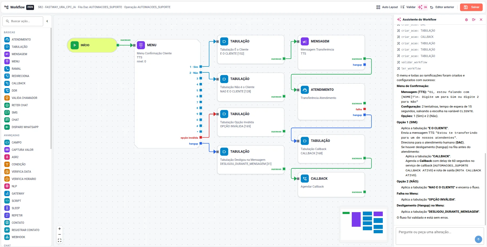Collapse the actions sidebar with chevron
Screen dimensions: 487x247
pyautogui.click(x=47, y=21)
